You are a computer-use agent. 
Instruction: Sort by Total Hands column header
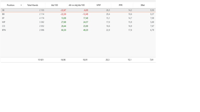pos(33,5)
